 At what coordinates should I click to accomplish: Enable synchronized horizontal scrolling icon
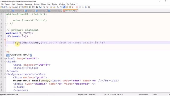click(54, 7)
